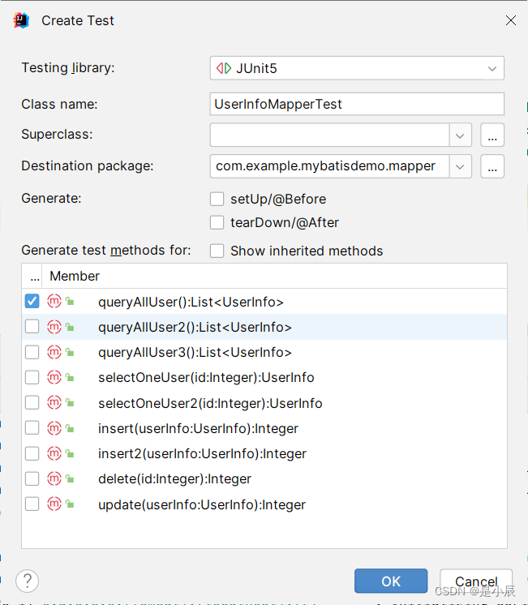Click the Class name input field
This screenshot has width=528, height=605.
[357, 104]
